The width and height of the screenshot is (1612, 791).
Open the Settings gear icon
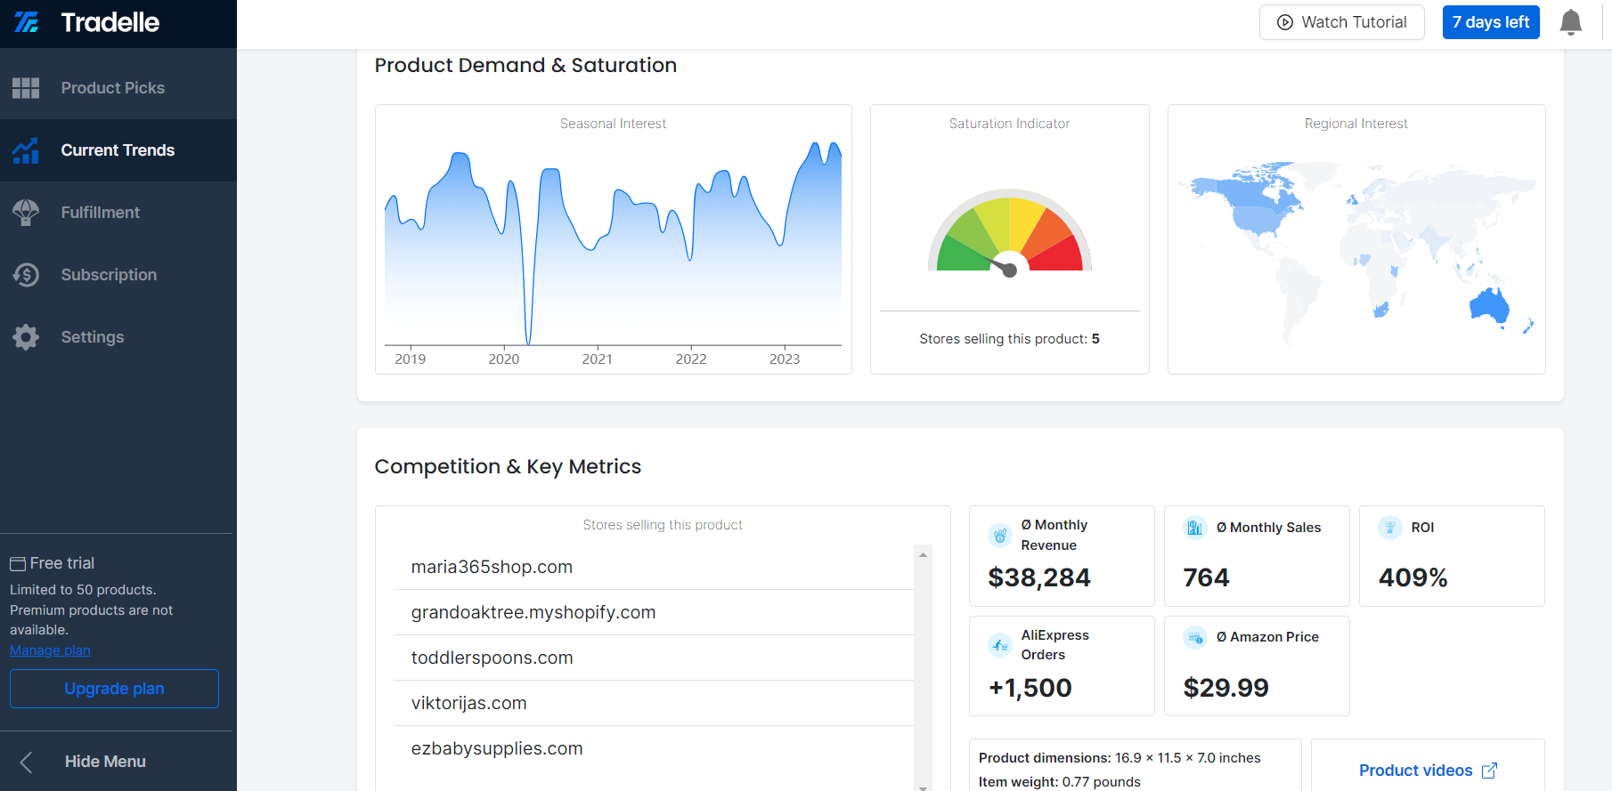click(x=26, y=337)
